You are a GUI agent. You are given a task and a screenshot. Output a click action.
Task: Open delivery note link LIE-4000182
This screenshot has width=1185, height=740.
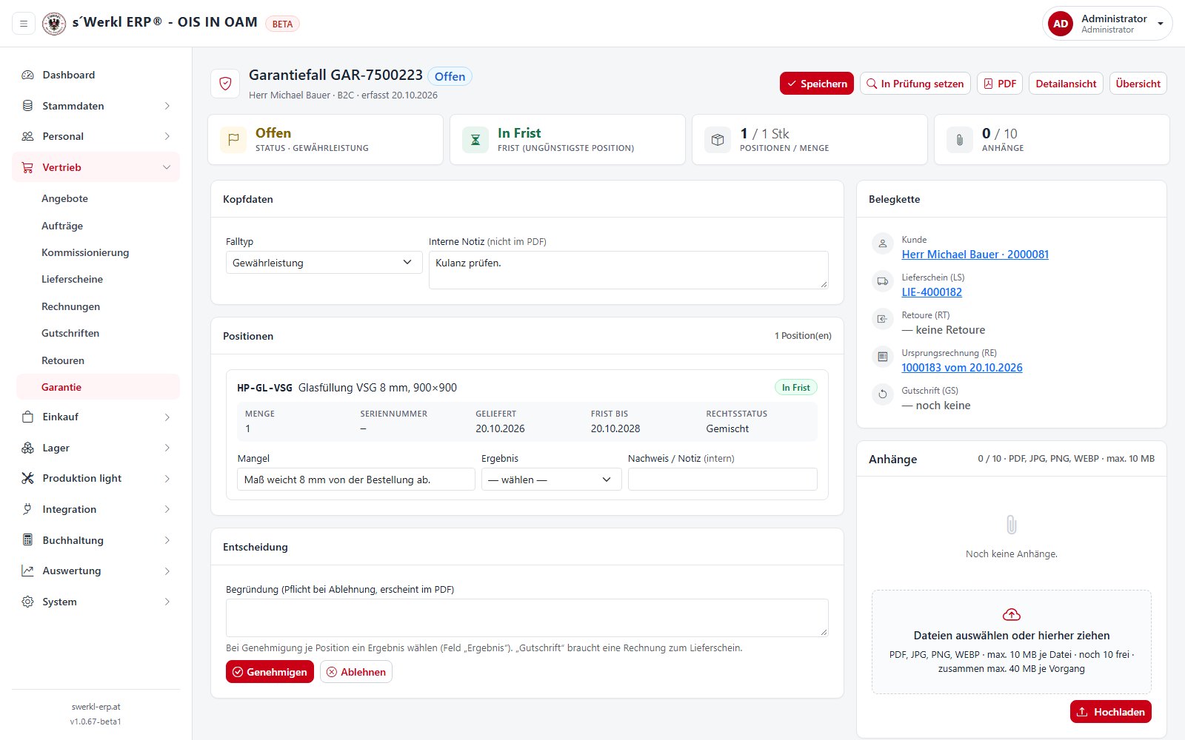pos(932,292)
